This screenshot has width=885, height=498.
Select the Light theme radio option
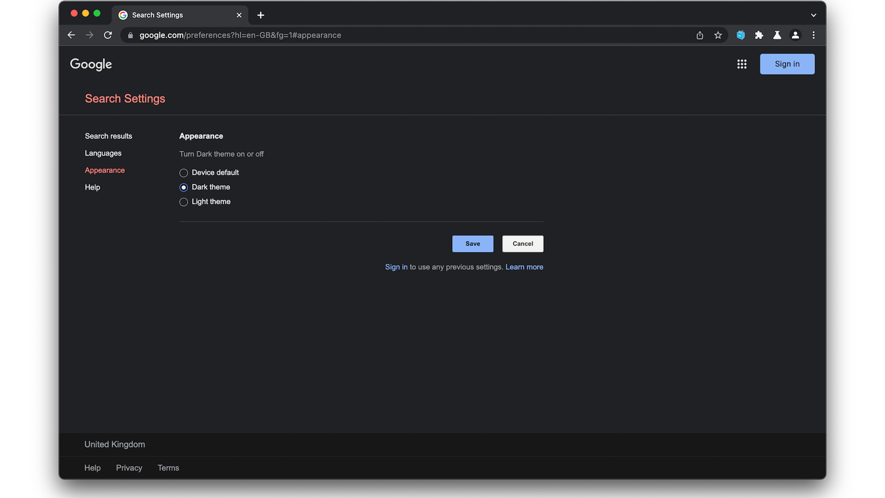coord(183,202)
